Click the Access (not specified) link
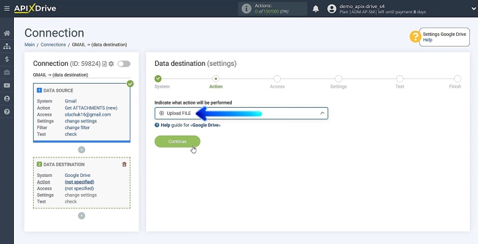This screenshot has width=478, height=244. [x=79, y=188]
